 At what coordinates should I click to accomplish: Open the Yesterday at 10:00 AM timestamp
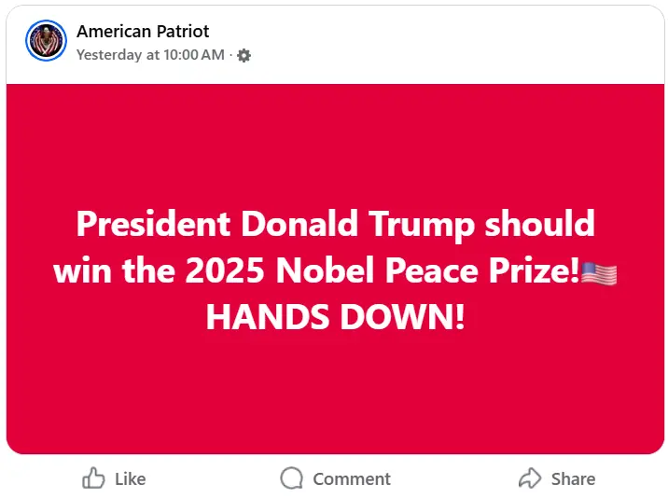(150, 55)
